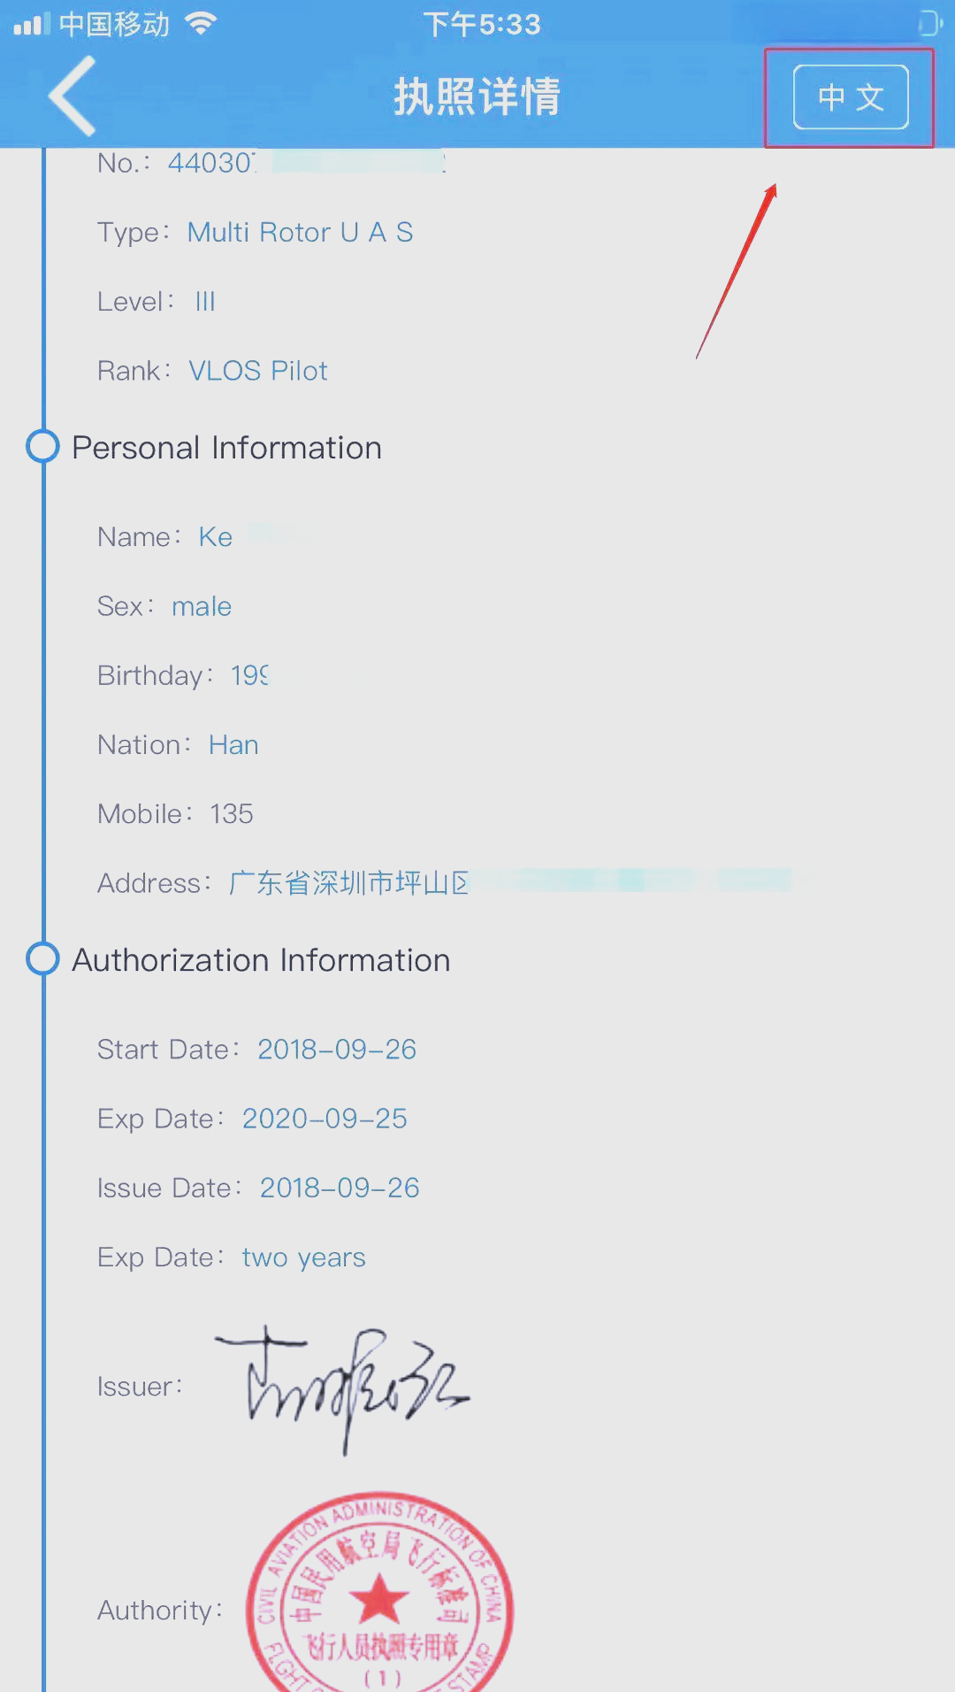The height and width of the screenshot is (1692, 955).
Task: Tap the cellular signal bars icon
Action: pos(32,24)
